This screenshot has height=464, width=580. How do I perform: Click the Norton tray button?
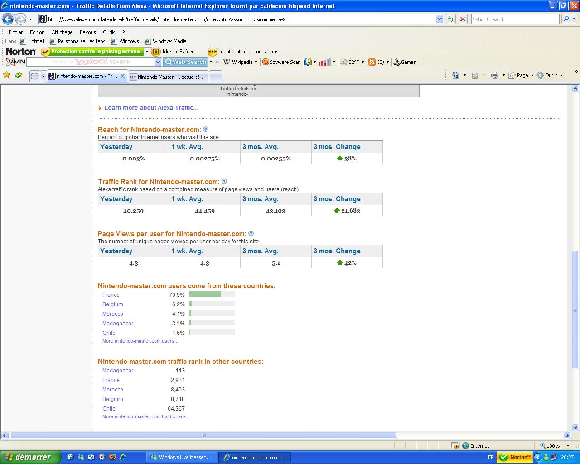coord(514,457)
